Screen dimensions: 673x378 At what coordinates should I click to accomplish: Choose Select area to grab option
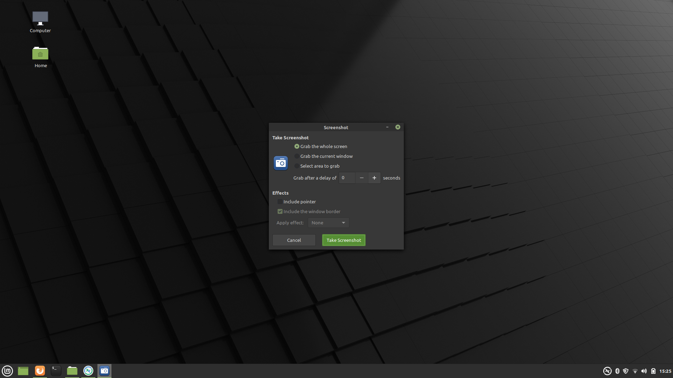[317, 166]
